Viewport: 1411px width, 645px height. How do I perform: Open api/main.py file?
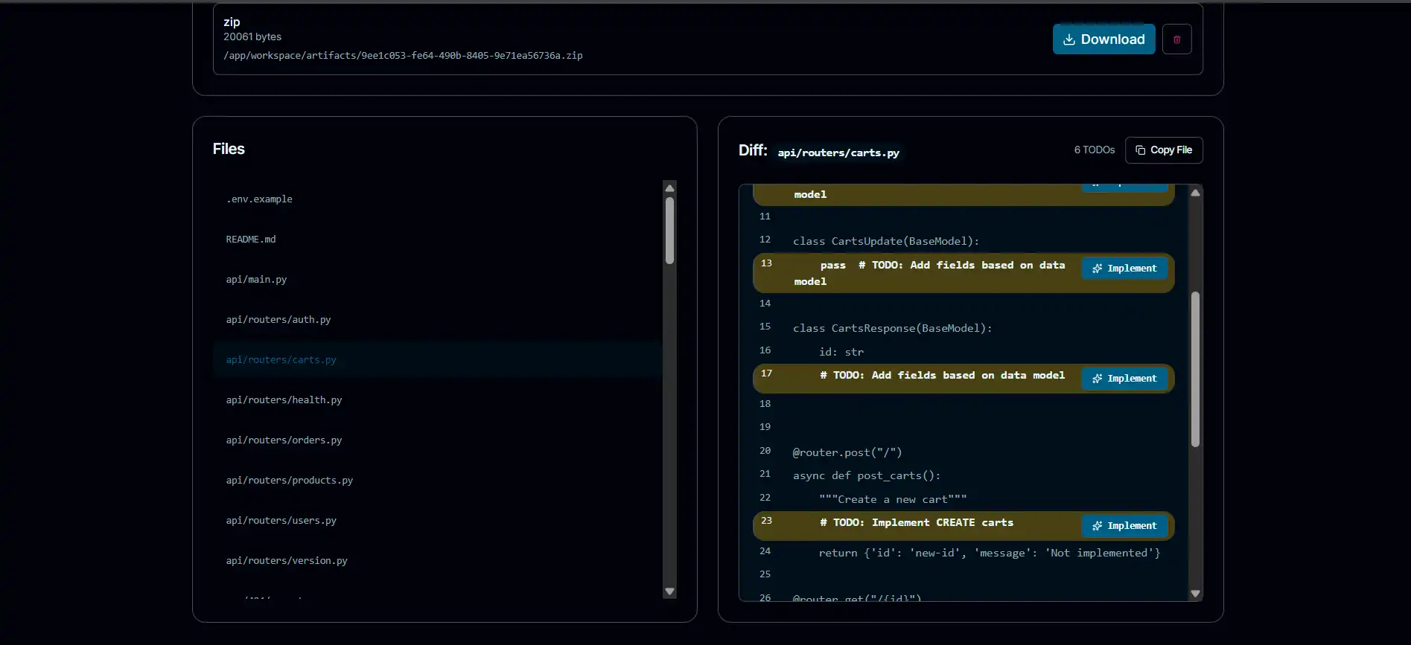pyautogui.click(x=437, y=280)
